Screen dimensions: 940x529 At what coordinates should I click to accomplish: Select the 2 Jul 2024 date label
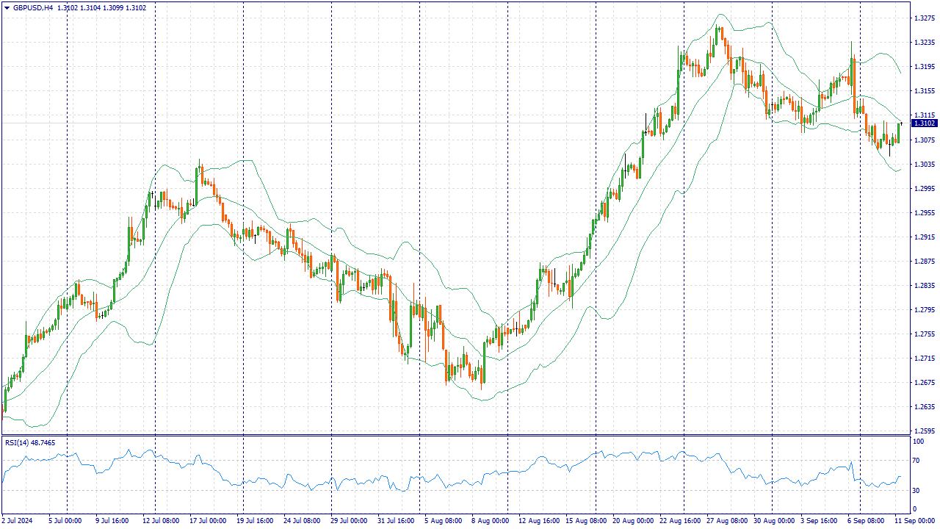coord(18,521)
